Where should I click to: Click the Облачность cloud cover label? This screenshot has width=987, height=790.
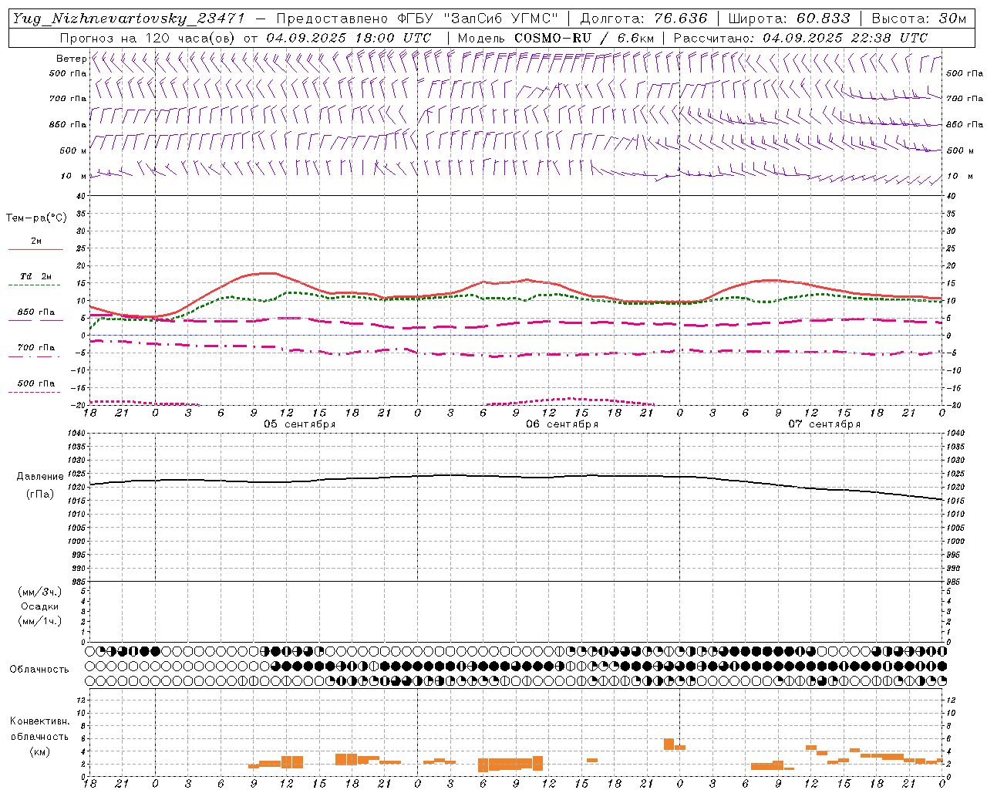click(39, 669)
